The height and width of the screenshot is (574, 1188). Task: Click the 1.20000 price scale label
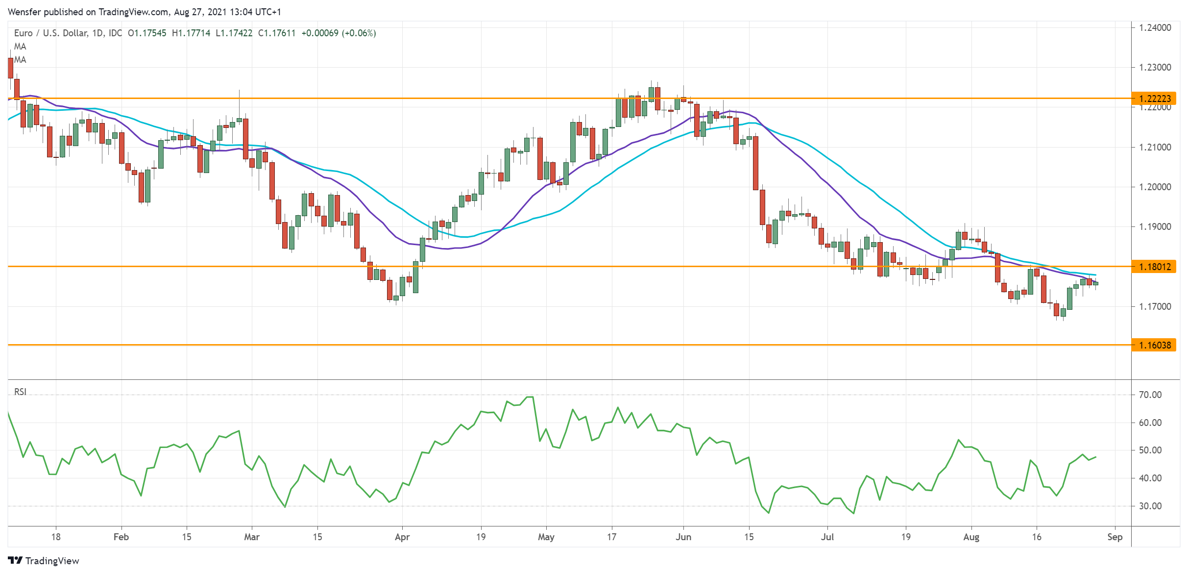pyautogui.click(x=1155, y=187)
